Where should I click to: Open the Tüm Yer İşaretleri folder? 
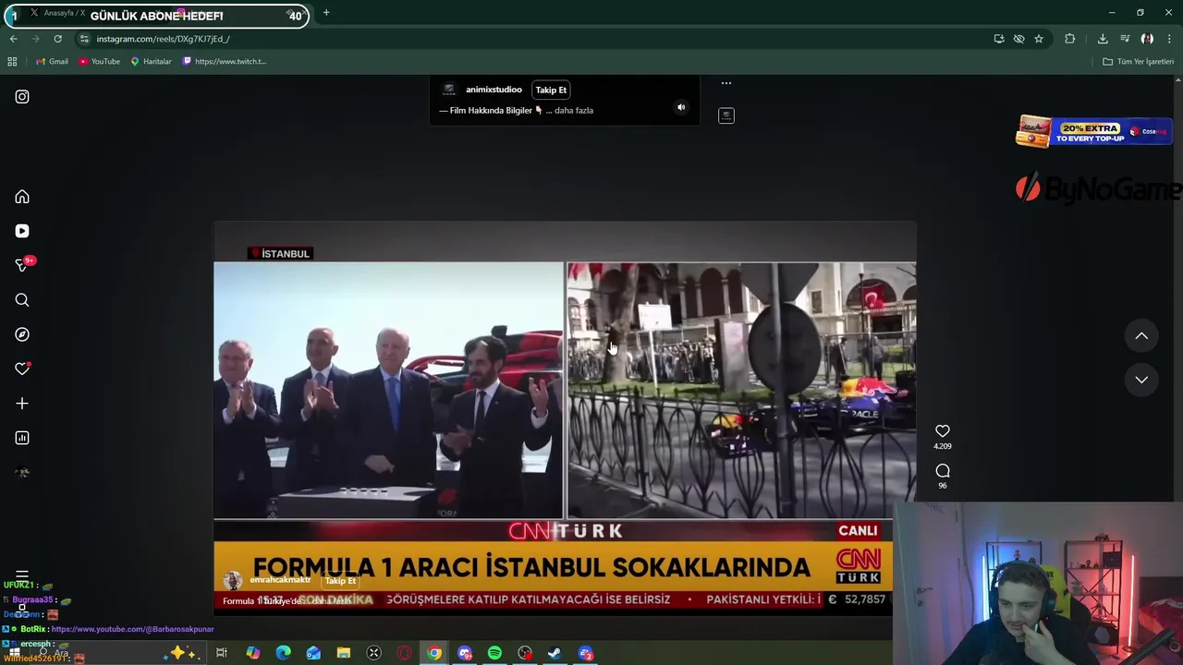1139,62
